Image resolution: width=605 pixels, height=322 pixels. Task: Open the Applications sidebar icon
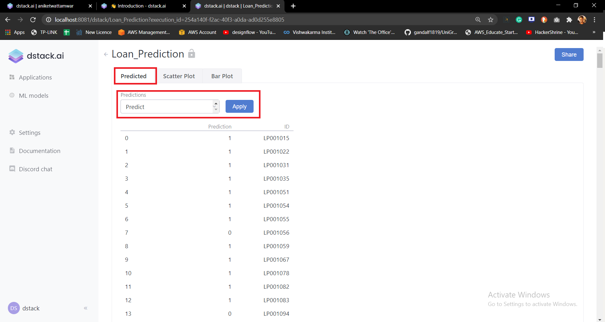[12, 77]
